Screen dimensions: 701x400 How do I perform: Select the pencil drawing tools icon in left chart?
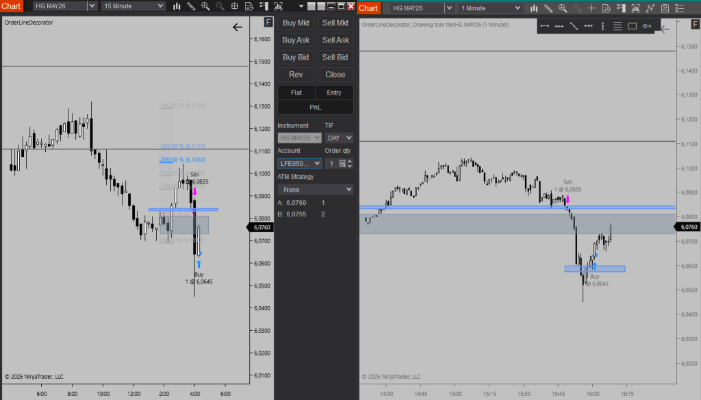coord(190,6)
